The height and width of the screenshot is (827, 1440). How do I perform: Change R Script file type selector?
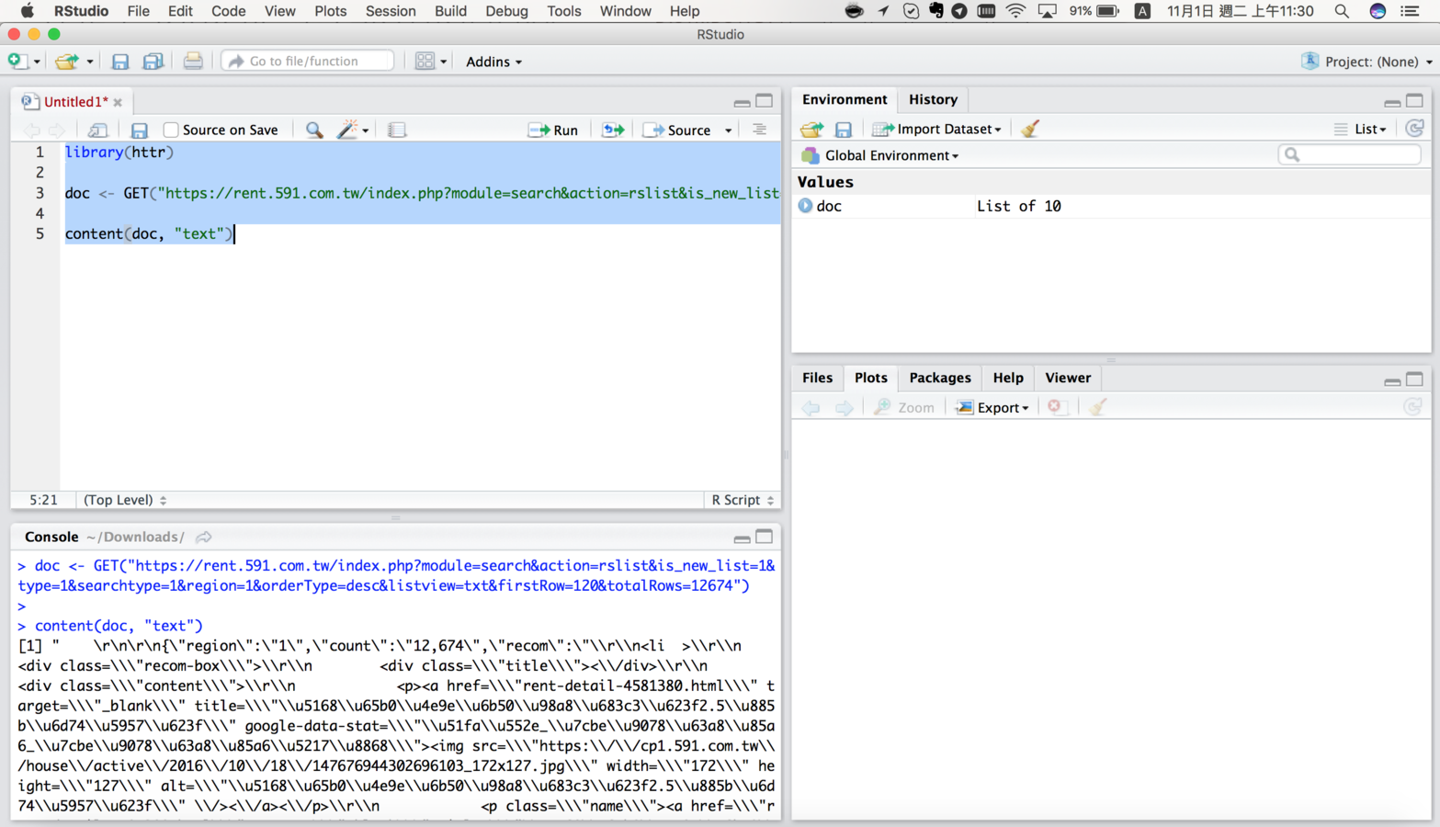(743, 500)
